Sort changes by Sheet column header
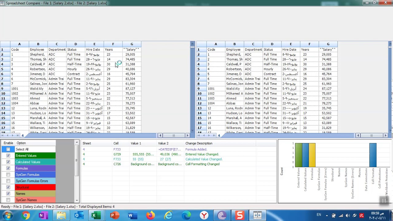Image resolution: width=393 pixels, height=221 pixels. coord(96,143)
